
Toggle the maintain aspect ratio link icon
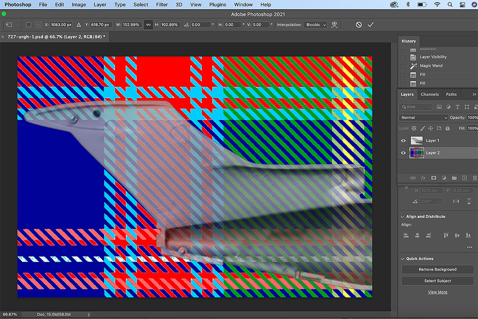click(x=148, y=25)
